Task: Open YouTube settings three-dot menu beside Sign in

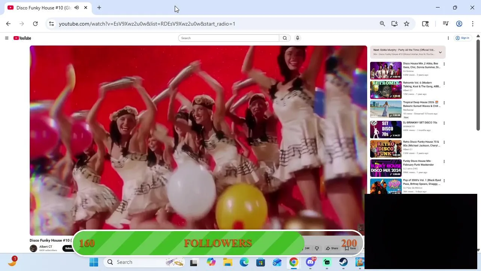Action: point(448,38)
